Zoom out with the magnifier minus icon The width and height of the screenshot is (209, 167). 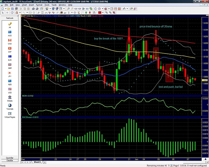click(x=72, y=9)
